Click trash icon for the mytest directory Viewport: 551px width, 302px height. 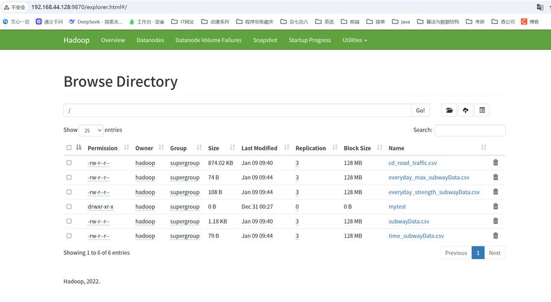(495, 207)
